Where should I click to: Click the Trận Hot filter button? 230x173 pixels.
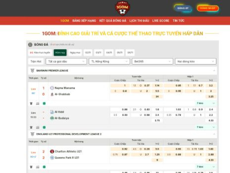coord(36,62)
